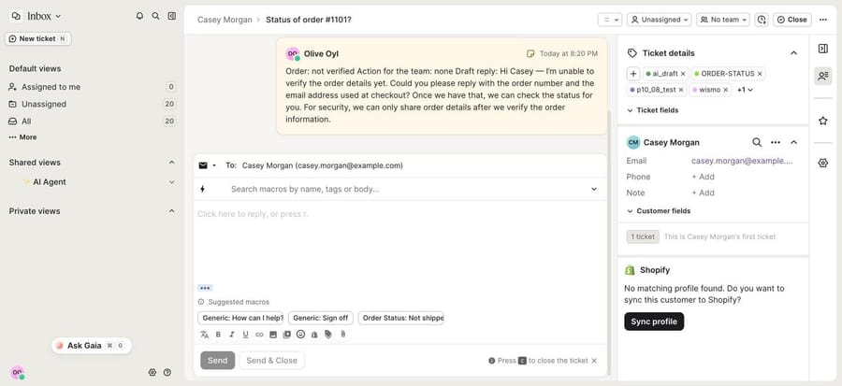Click the user avatar at bottom left
Screen dimensions: 842x386
[x=17, y=372]
